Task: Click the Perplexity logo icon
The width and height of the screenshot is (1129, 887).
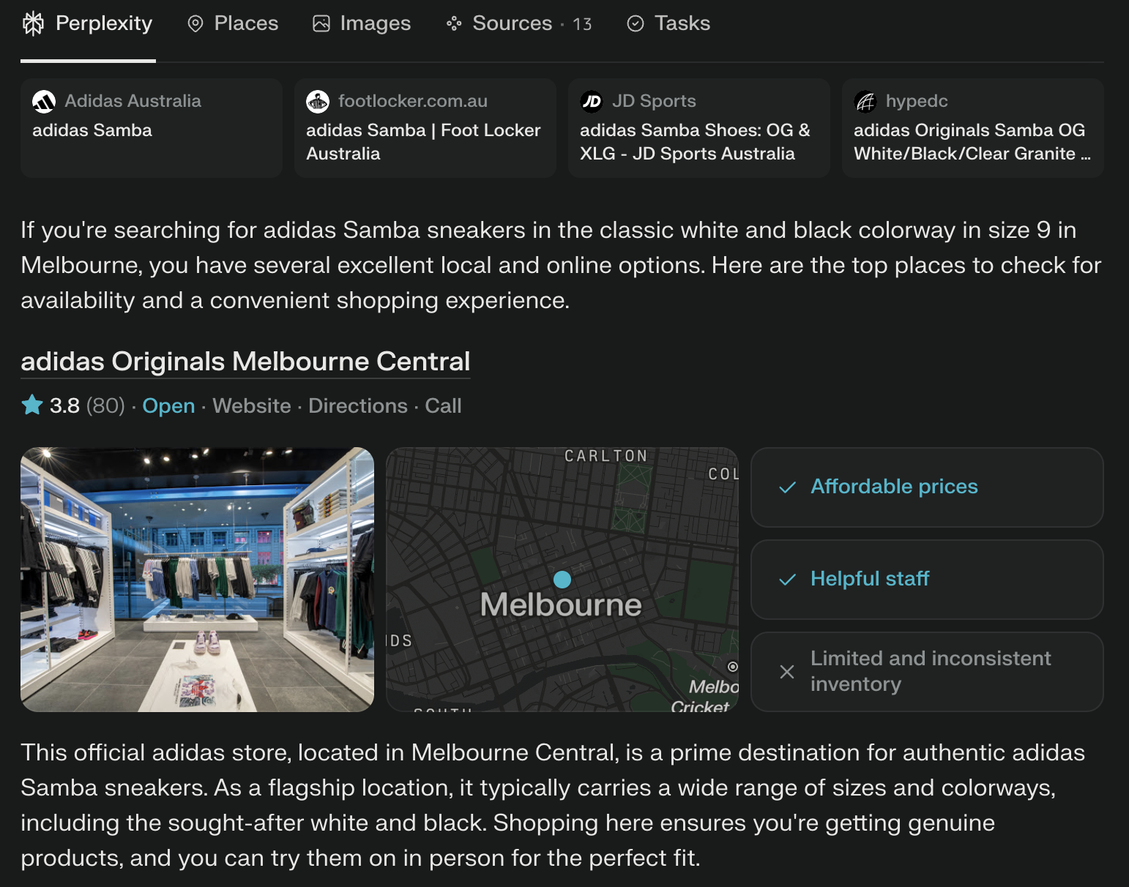Action: [x=33, y=23]
